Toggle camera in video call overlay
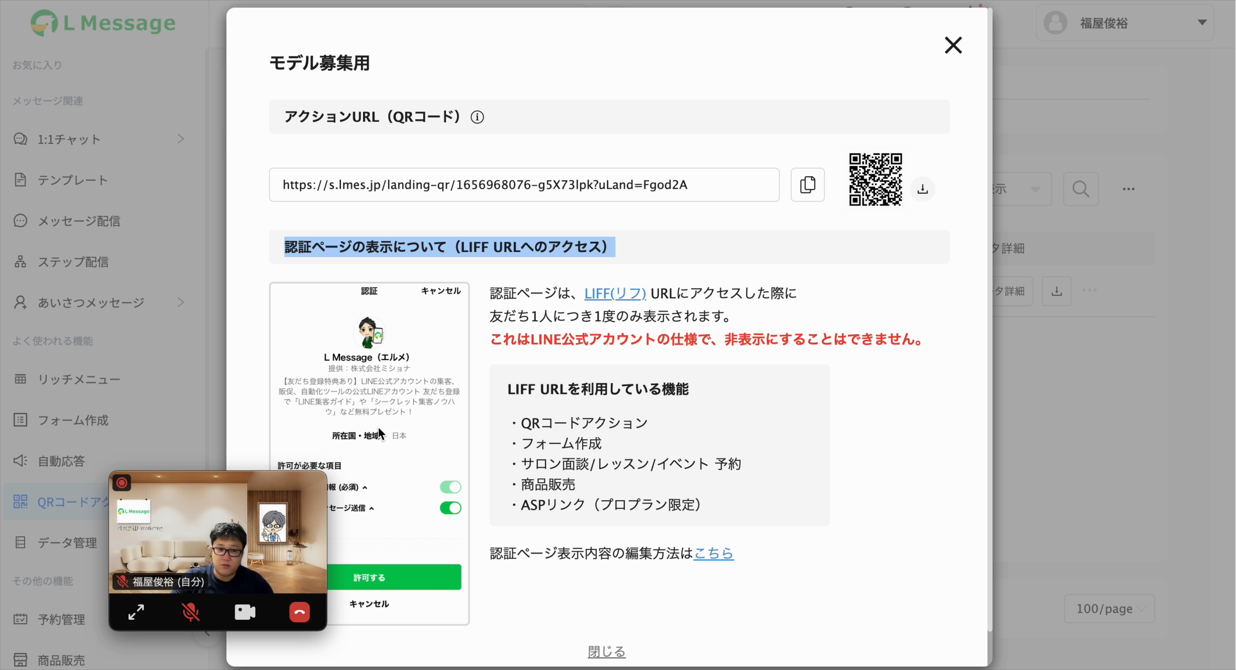Image resolution: width=1236 pixels, height=670 pixels. tap(245, 612)
